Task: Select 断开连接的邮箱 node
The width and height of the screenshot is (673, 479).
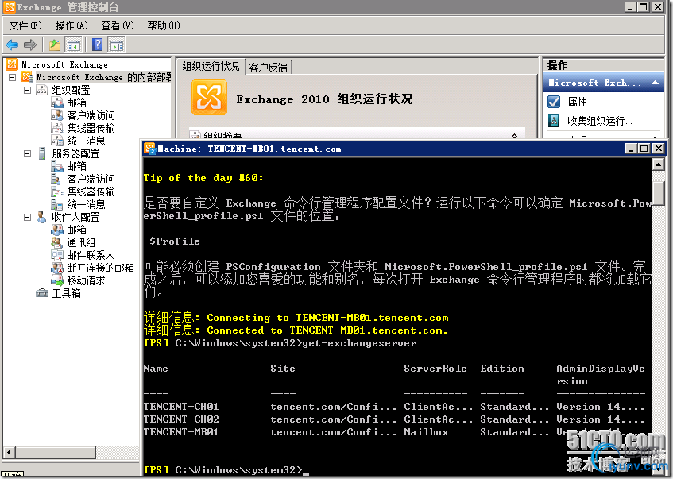Action: (100, 268)
